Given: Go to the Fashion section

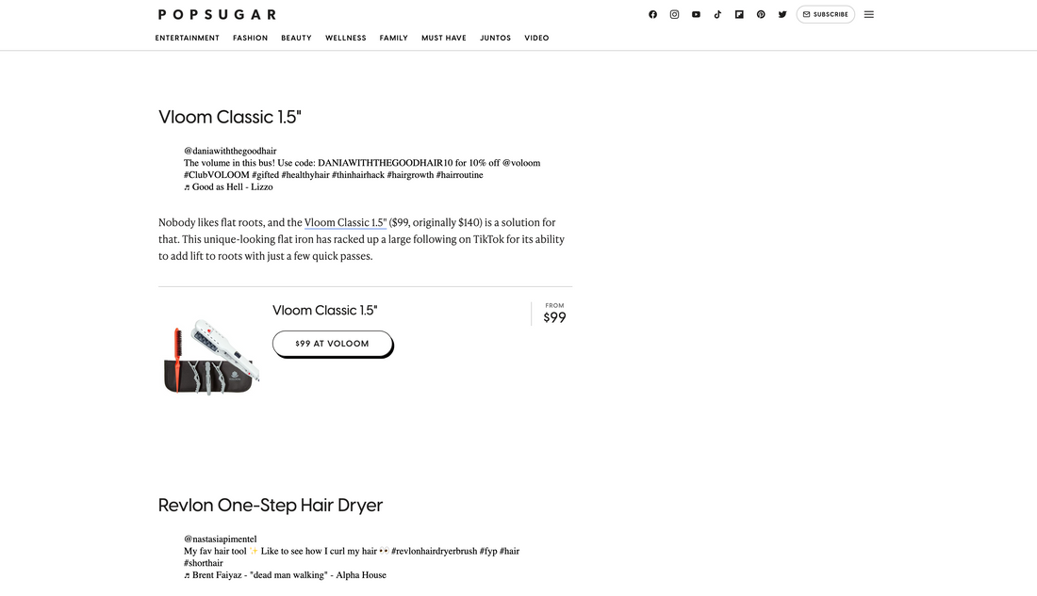Looking at the screenshot, I should click(x=251, y=39).
